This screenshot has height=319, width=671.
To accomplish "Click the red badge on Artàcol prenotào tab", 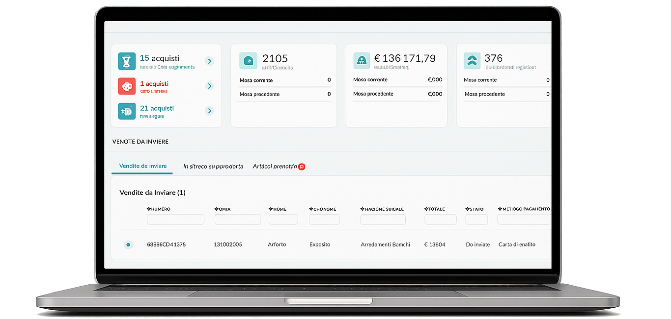I will pos(302,167).
